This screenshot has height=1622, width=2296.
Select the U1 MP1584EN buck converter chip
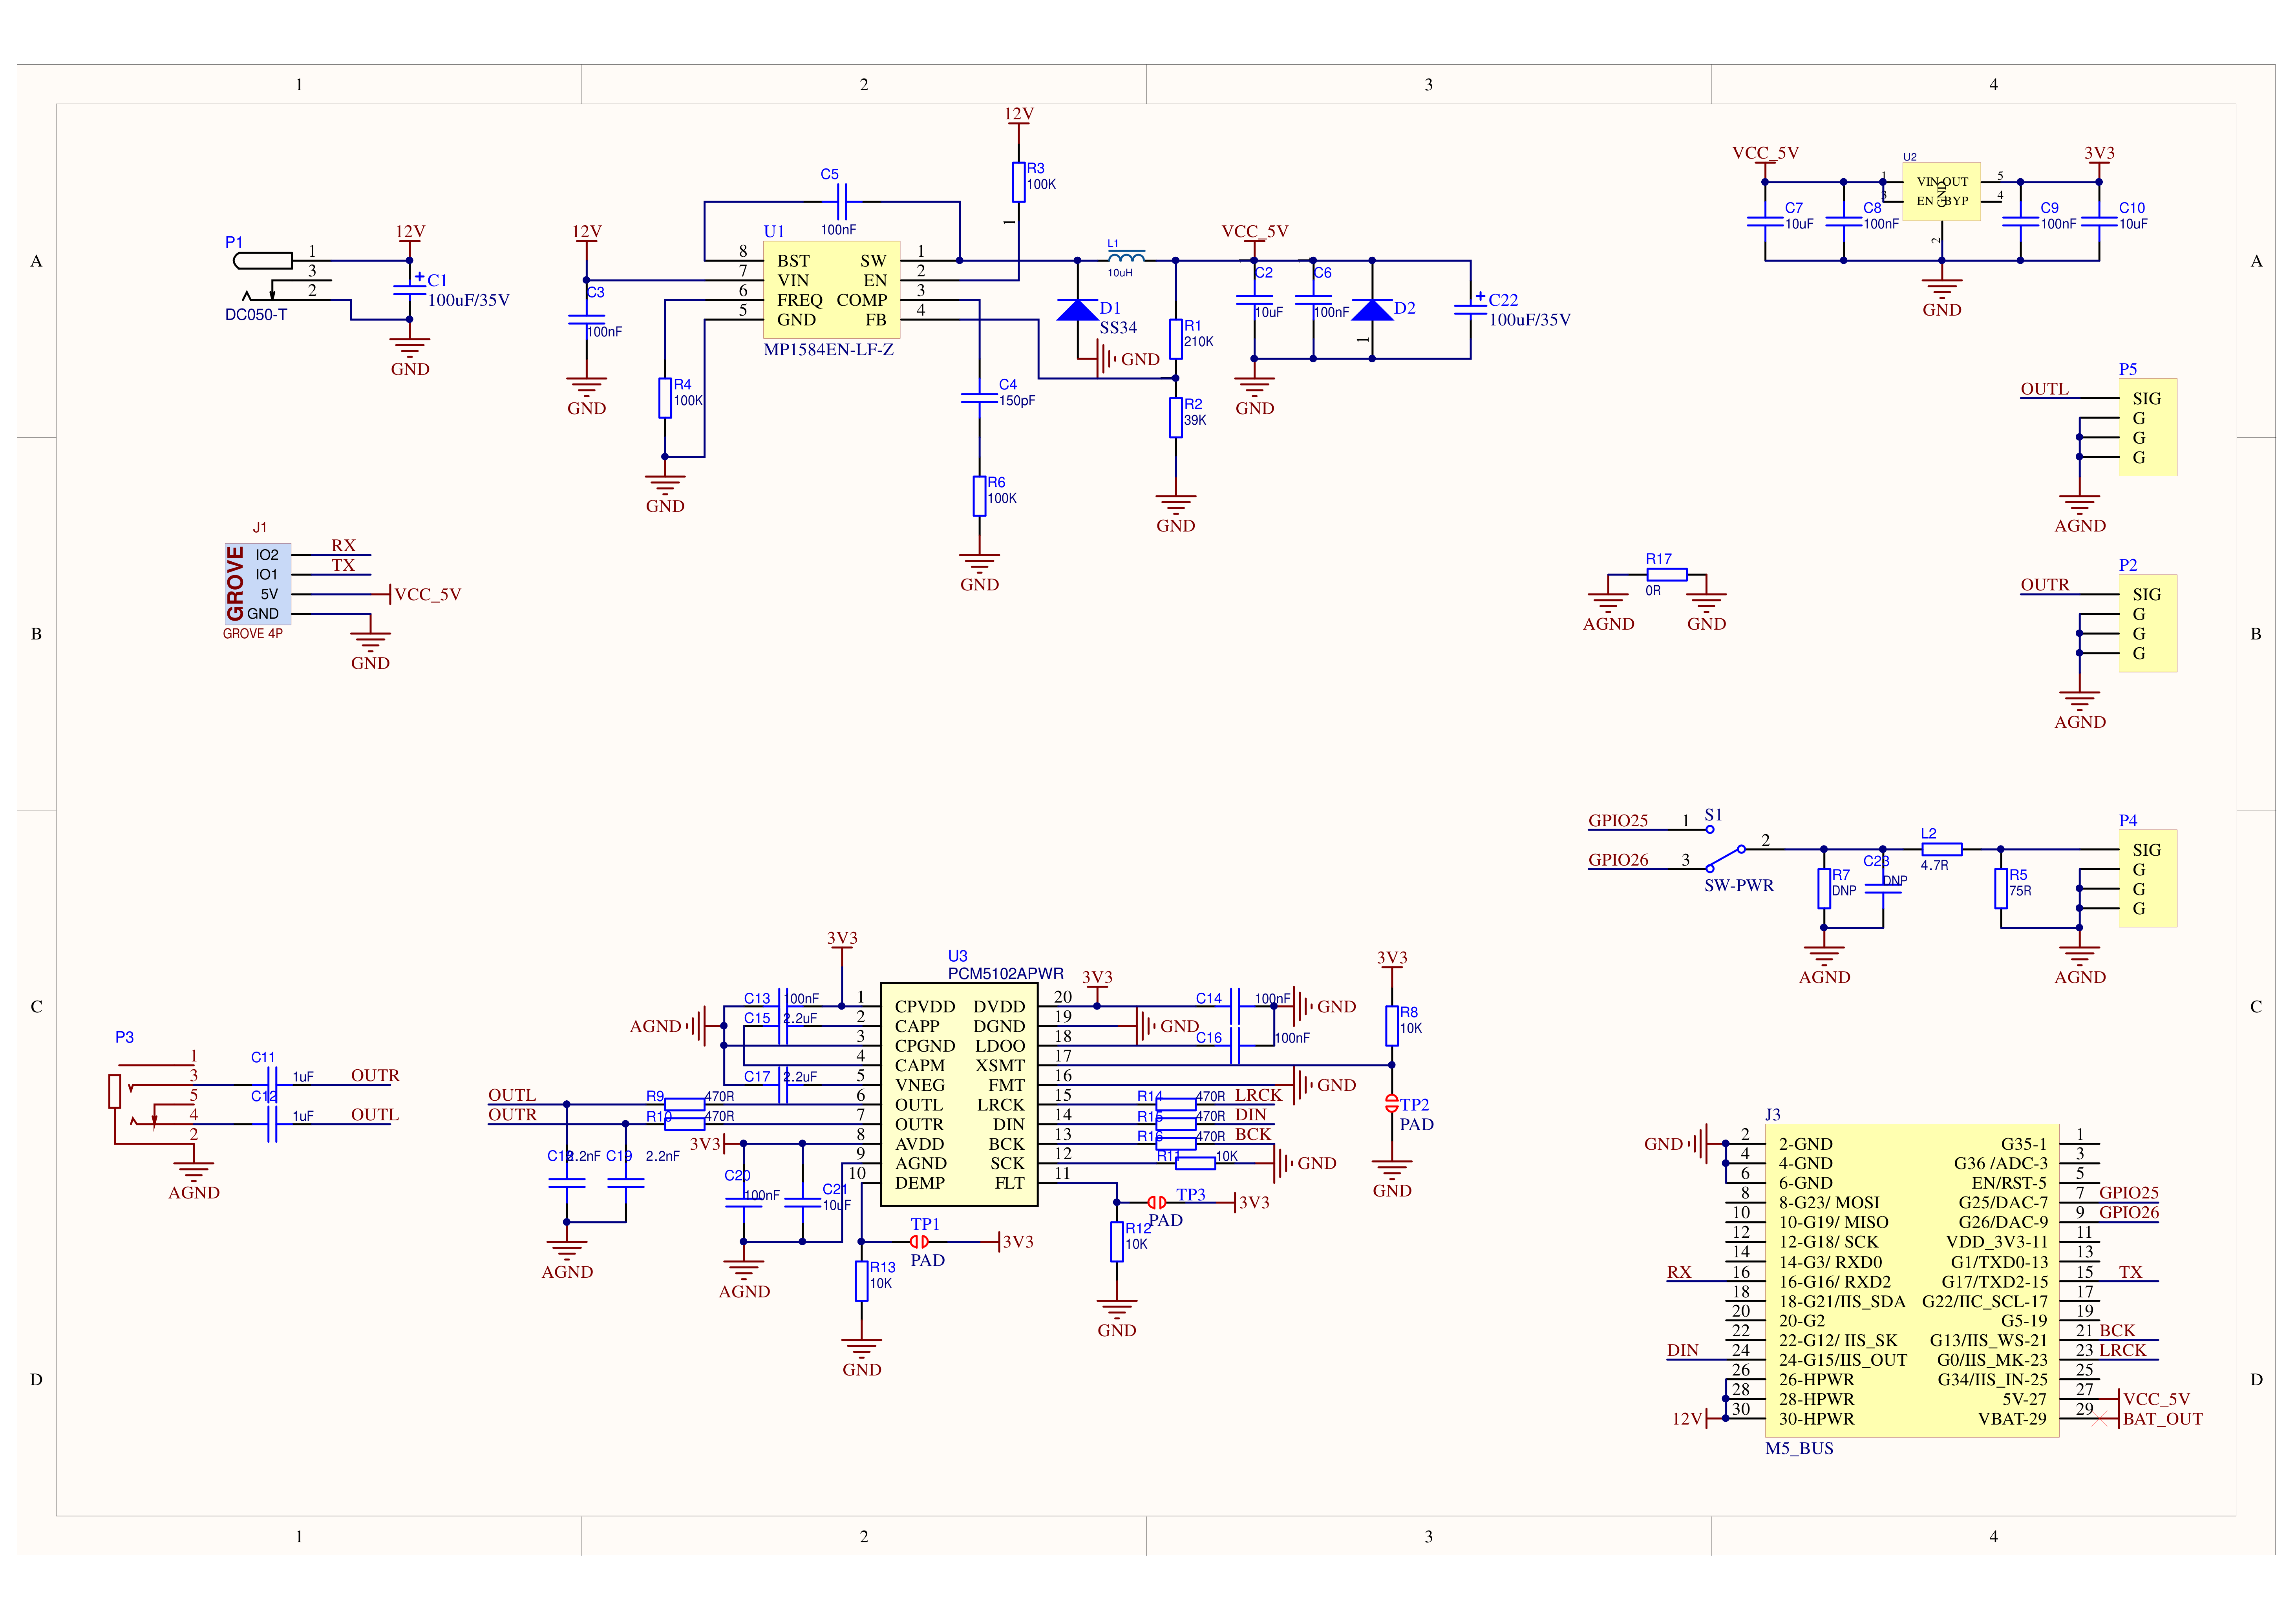(x=831, y=290)
